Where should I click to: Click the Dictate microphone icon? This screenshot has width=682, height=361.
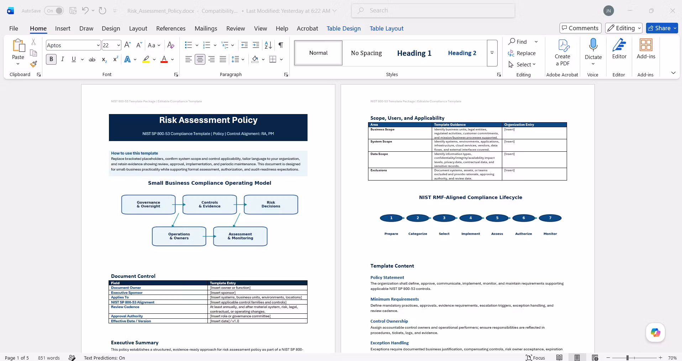click(x=593, y=45)
